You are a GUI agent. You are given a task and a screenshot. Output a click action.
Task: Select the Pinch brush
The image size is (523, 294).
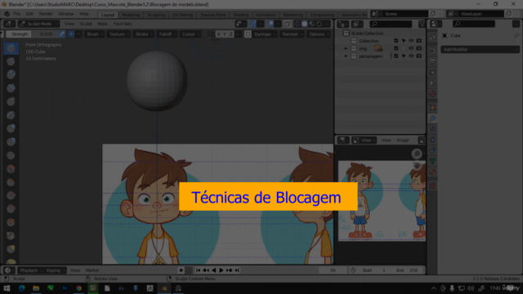pos(11,236)
